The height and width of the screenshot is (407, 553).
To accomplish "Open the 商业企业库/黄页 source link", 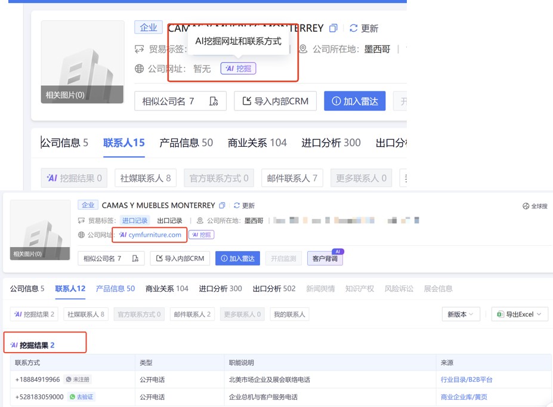I will point(464,397).
